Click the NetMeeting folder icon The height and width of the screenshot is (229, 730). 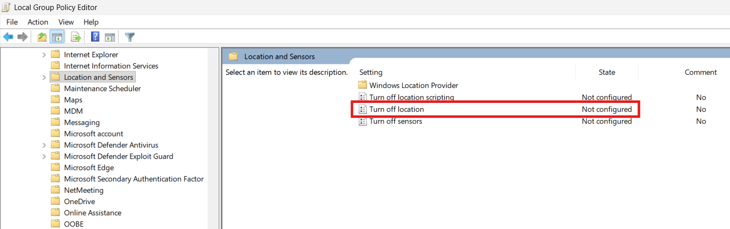click(x=56, y=190)
